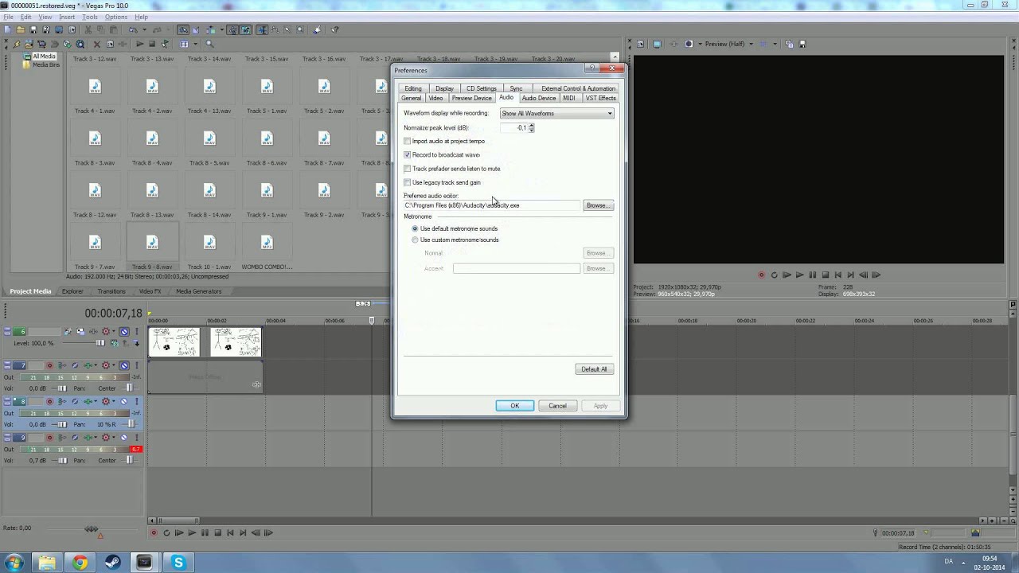The image size is (1019, 573).
Task: Click OK in Preferences dialog
Action: pos(515,406)
